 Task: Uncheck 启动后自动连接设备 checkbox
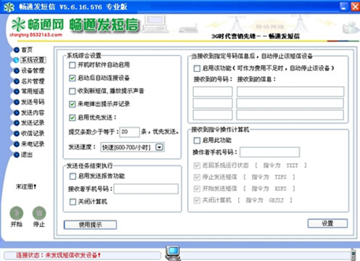click(72, 78)
